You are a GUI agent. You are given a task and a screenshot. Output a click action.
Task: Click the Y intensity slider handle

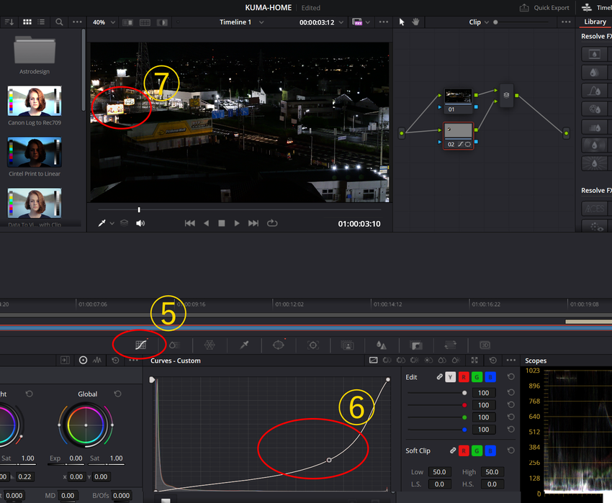pyautogui.click(x=464, y=393)
